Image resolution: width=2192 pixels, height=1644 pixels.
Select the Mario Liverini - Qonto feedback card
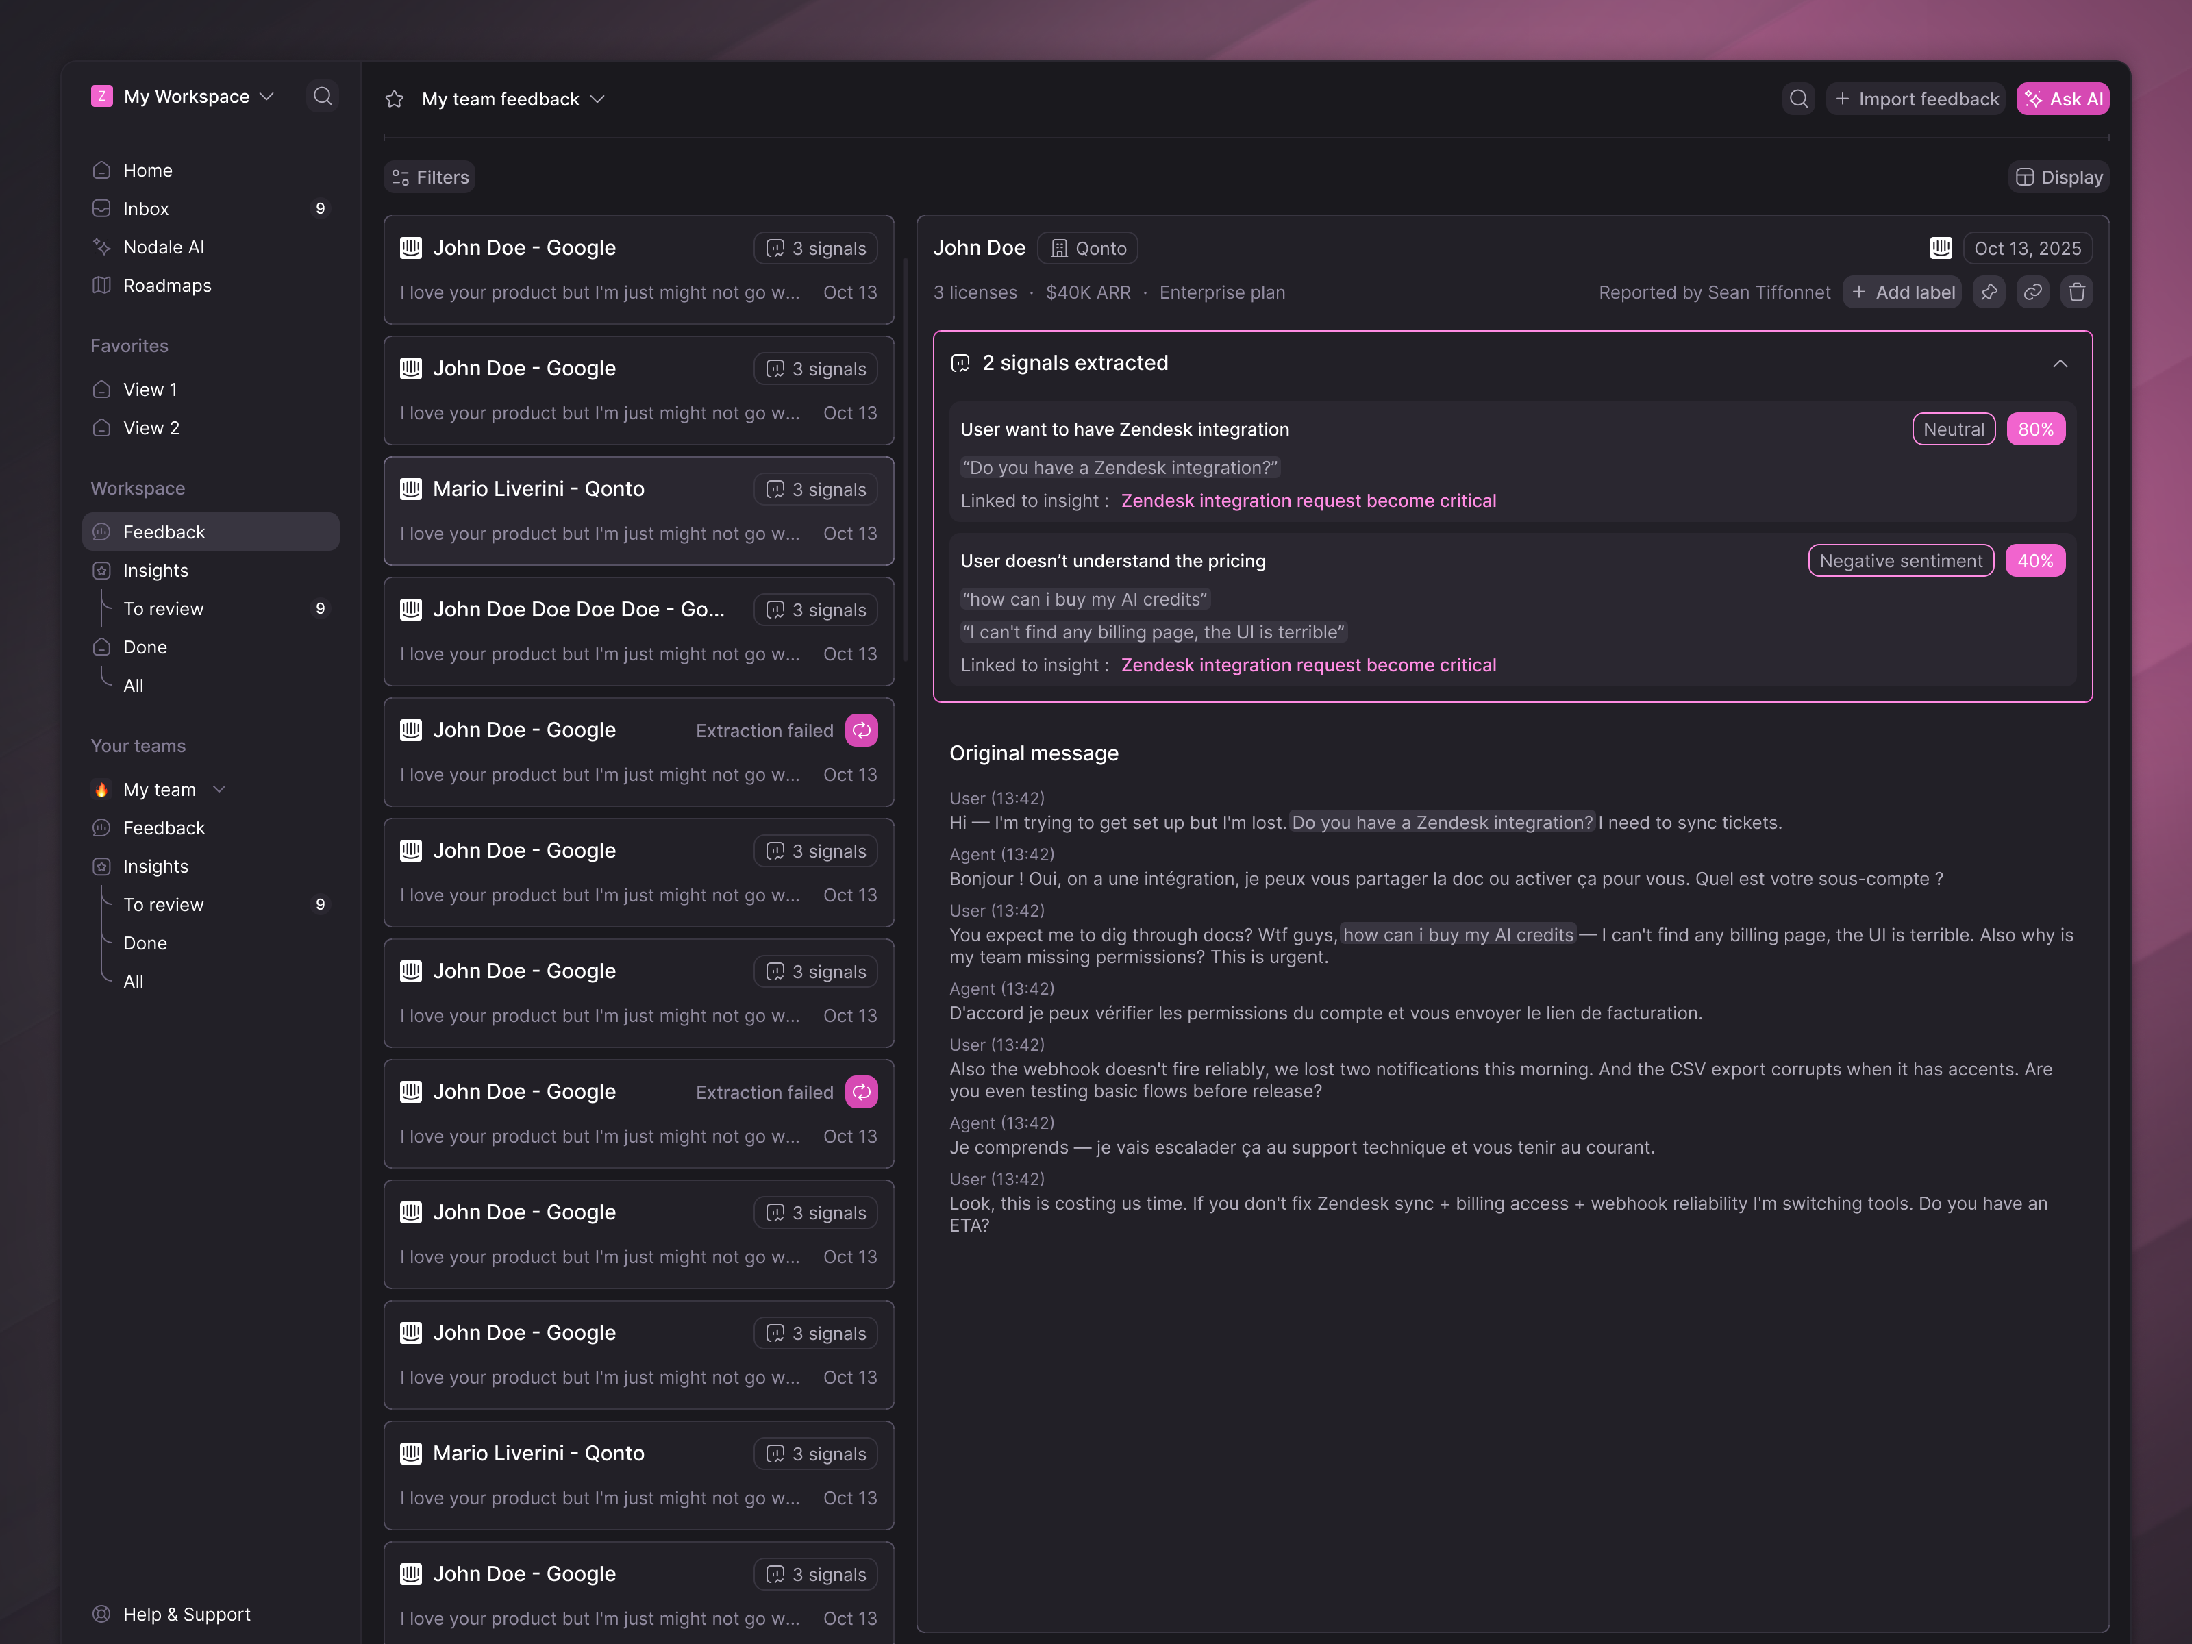click(638, 510)
